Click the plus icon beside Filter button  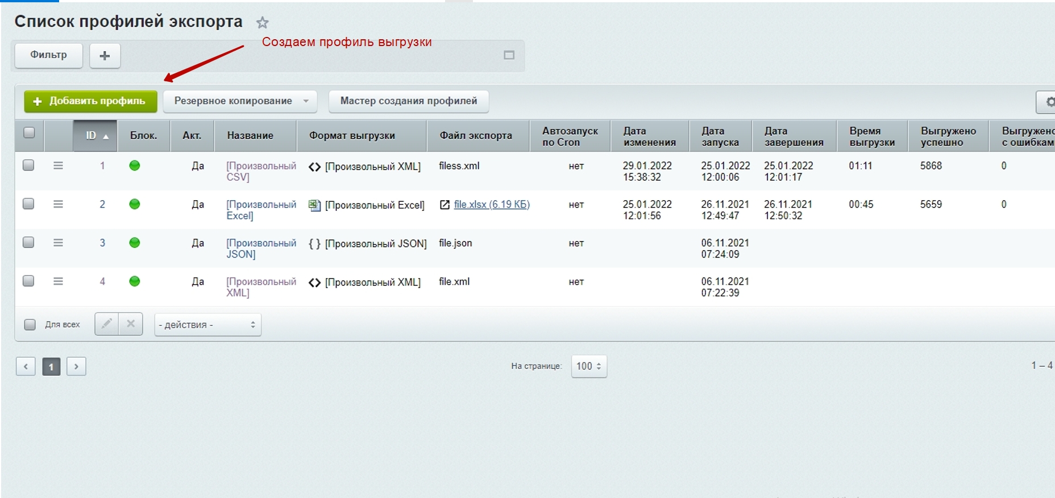click(x=105, y=56)
